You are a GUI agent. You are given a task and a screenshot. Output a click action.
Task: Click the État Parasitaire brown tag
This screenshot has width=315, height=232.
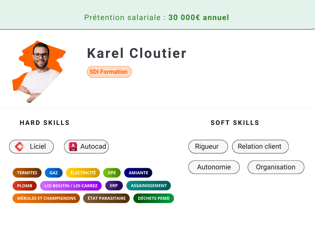[106, 198]
